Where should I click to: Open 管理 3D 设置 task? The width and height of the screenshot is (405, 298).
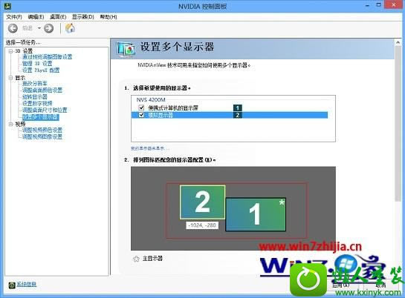(37, 64)
